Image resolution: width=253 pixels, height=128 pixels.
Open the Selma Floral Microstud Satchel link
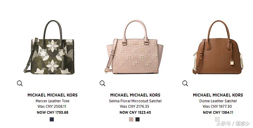135,101
